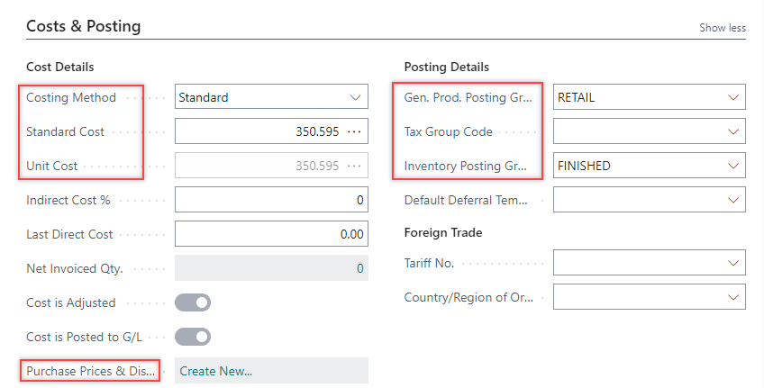The image size is (764, 388).
Task: Click the Standard Cost value field
Action: [261, 131]
